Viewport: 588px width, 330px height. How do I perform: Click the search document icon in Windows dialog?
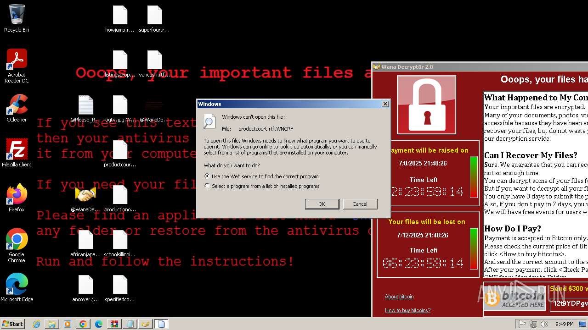coord(209,121)
